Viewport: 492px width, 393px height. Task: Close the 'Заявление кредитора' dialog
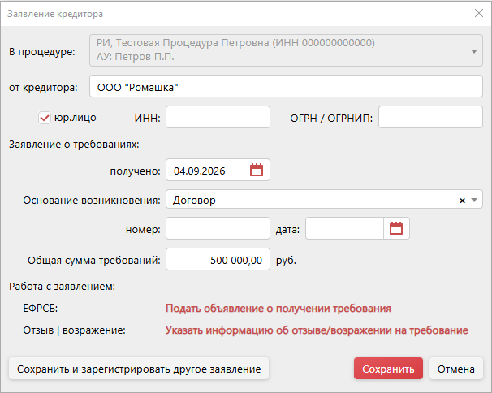coord(479,13)
